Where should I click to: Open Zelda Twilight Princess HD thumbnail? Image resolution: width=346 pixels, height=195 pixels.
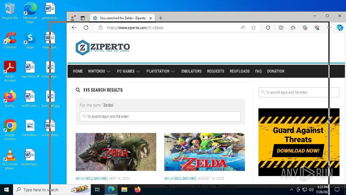click(116, 152)
